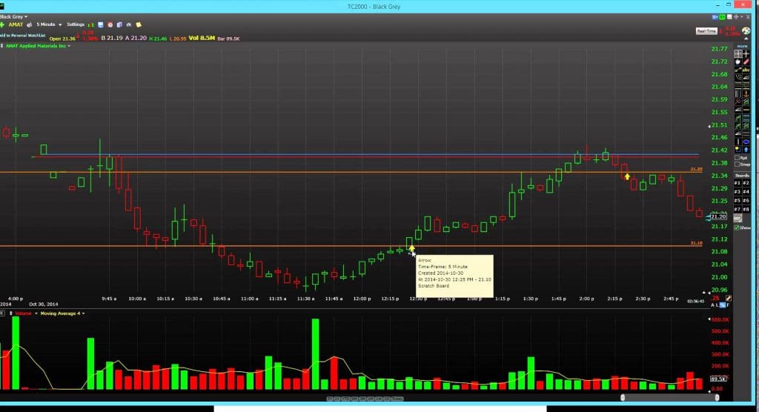Switch to board #2
The height and width of the screenshot is (412, 759).
click(x=746, y=183)
